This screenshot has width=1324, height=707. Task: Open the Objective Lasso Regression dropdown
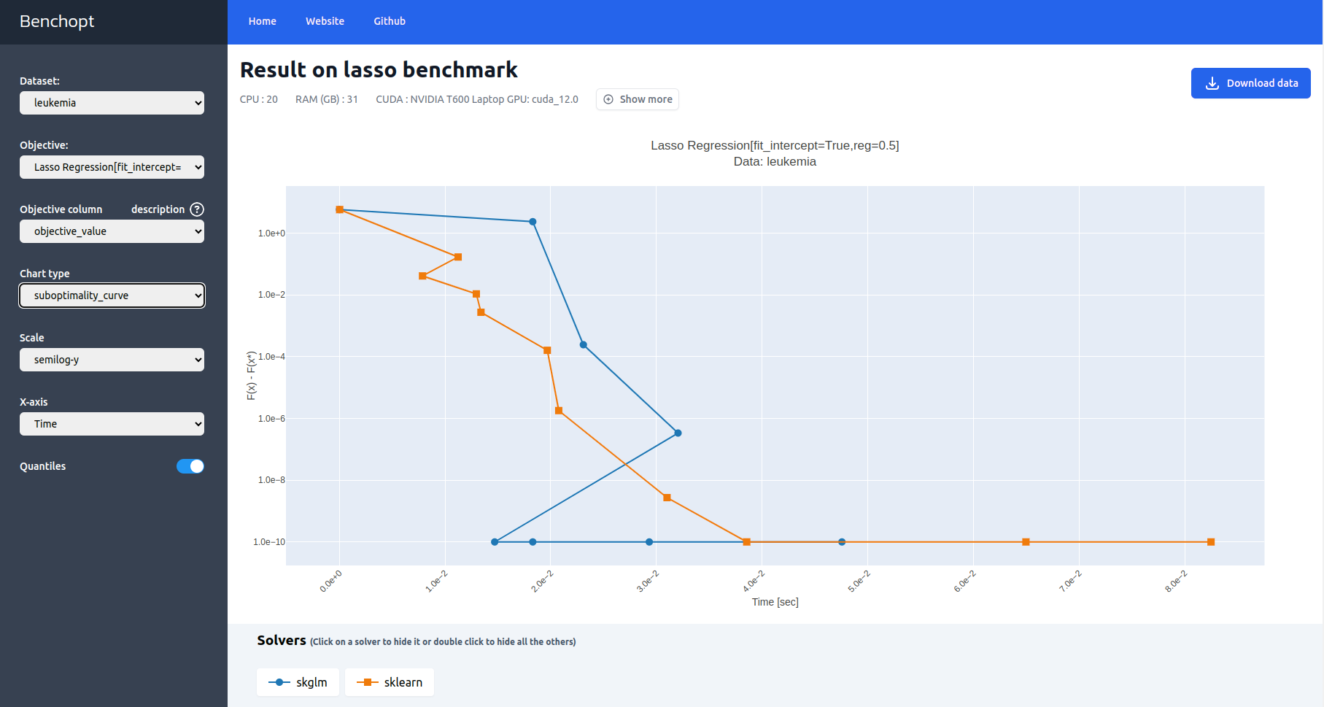tap(112, 167)
